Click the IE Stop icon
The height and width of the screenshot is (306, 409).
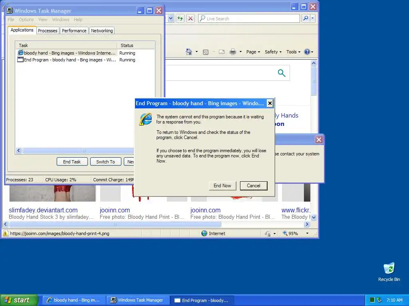pyautogui.click(x=191, y=18)
